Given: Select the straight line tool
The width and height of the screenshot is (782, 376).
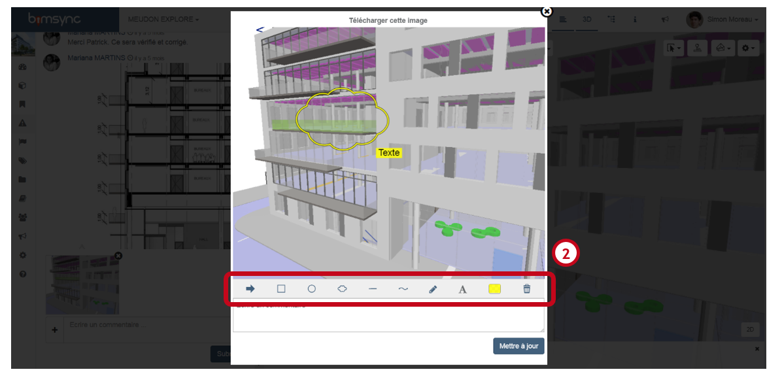Looking at the screenshot, I should coord(373,288).
